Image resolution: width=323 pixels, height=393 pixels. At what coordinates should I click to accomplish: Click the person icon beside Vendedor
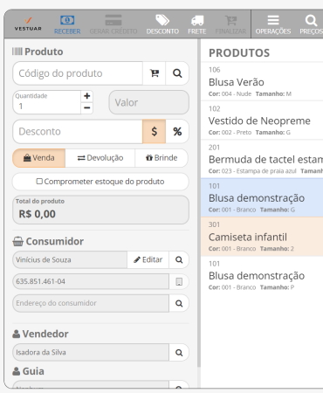[17, 334]
